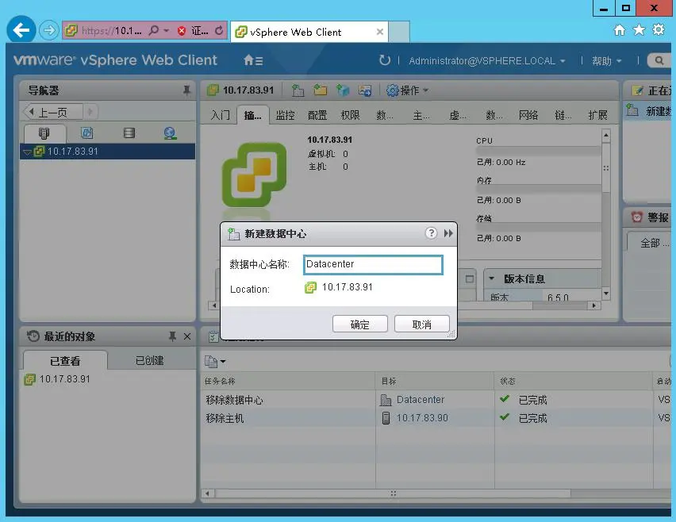Click the new datacenter toolbar icon
The image size is (676, 522).
click(x=298, y=90)
